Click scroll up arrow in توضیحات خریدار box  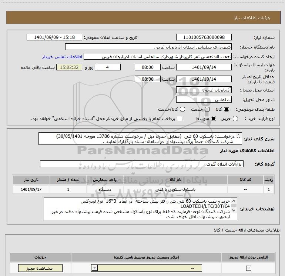coord(234,201)
